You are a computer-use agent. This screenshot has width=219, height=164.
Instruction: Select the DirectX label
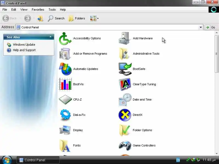click(138, 115)
